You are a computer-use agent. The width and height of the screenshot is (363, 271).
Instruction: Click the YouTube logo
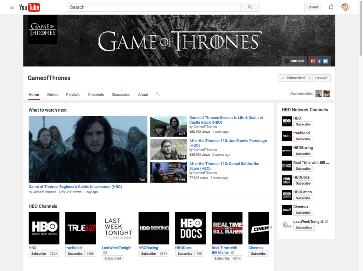[29, 7]
